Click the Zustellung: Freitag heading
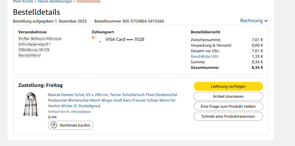 click(40, 85)
